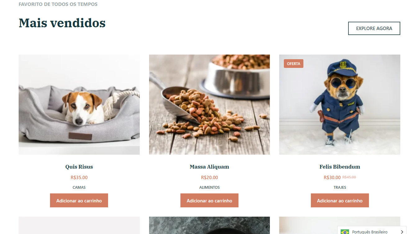This screenshot has height=234, width=418.
Task: Browse the CAMAS category
Action: tap(79, 188)
